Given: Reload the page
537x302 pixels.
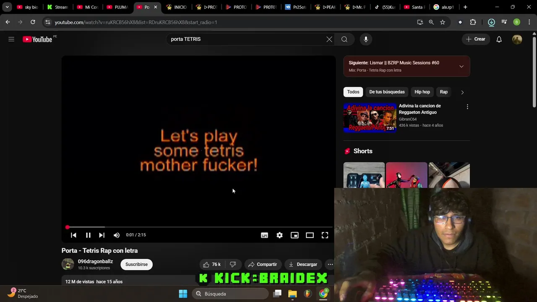Looking at the screenshot, I should [33, 22].
